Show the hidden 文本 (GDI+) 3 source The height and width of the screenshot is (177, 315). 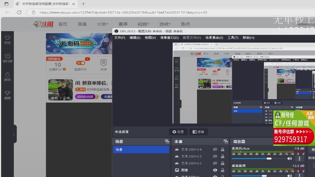pyautogui.click(x=215, y=156)
